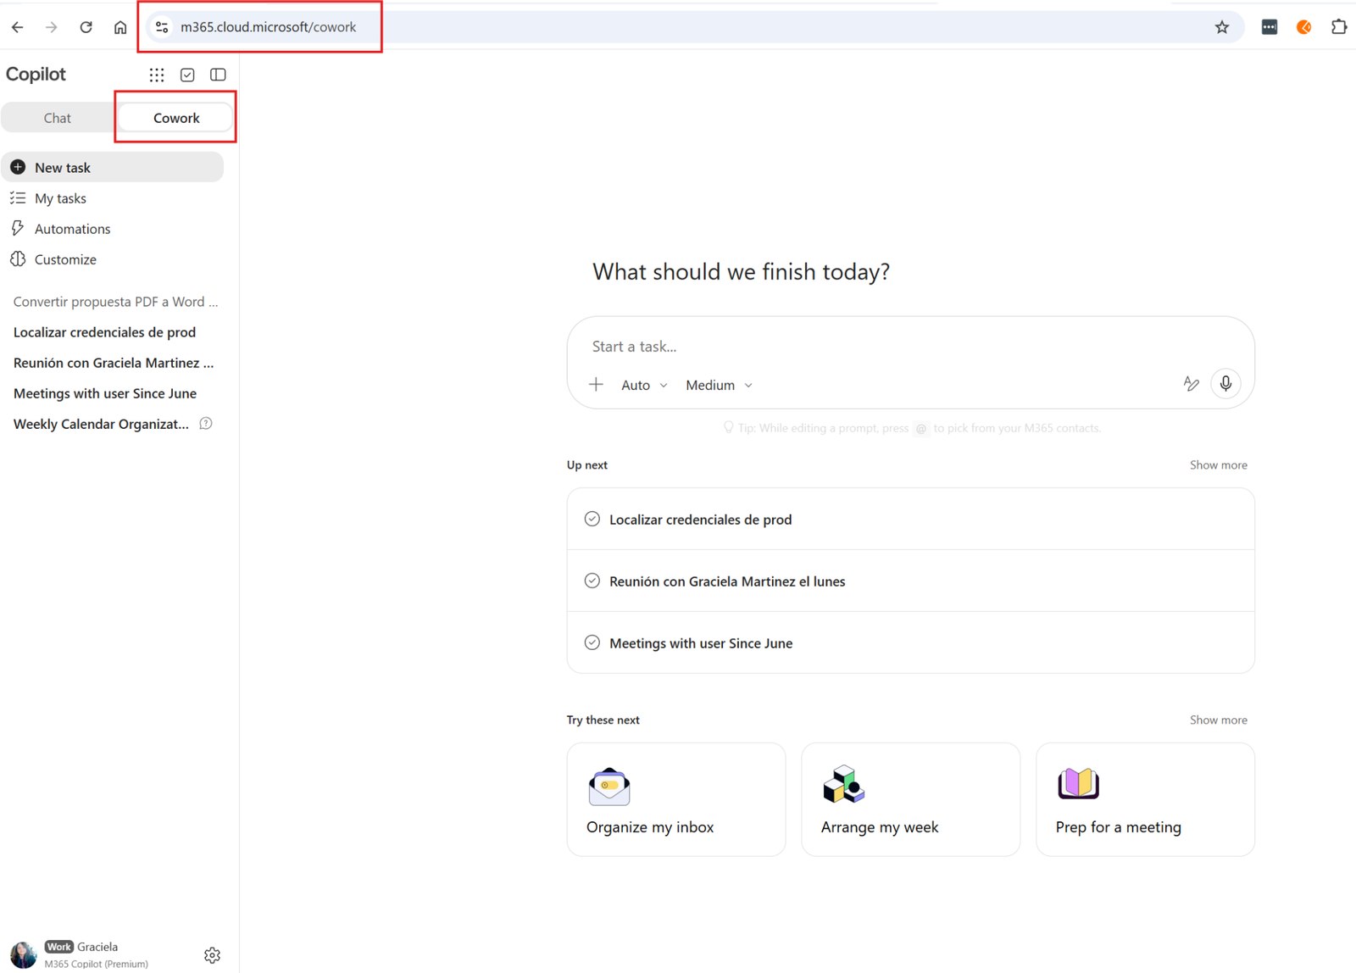Click the Reunión con Graciela Martinez el lunes row title
Screen dimensions: 1356x973
pos(727,581)
